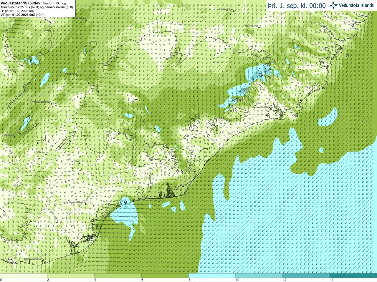Click the 6–8 m/s dark green legend swatch
This screenshot has height=282, width=377.
(165, 276)
